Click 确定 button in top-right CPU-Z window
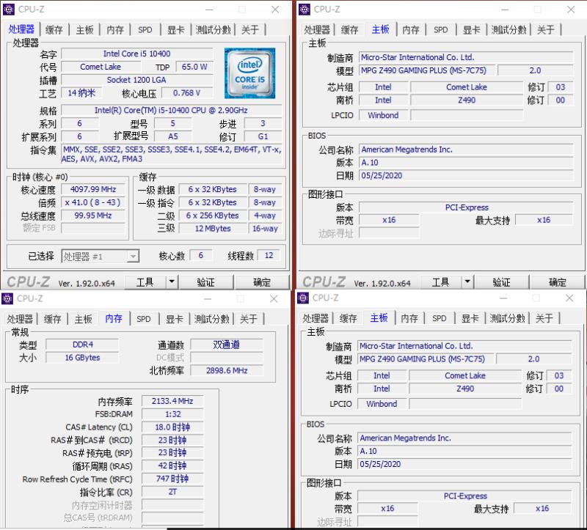The image size is (587, 530). click(557, 282)
